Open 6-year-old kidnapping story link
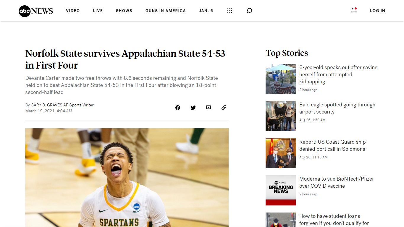The width and height of the screenshot is (404, 227). [x=338, y=74]
